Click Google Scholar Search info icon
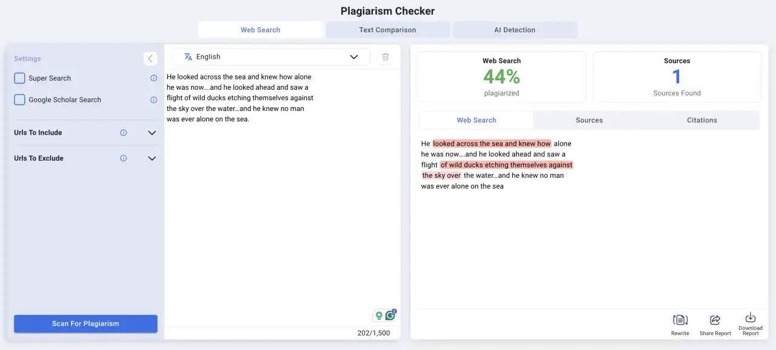This screenshot has width=776, height=350. click(x=153, y=100)
